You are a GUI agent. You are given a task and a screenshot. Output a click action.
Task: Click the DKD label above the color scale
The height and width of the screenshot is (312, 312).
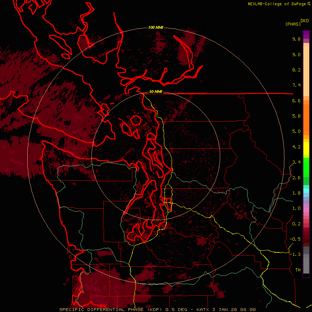[305, 21]
